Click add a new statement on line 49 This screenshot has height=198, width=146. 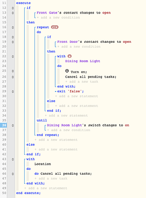point(46,188)
